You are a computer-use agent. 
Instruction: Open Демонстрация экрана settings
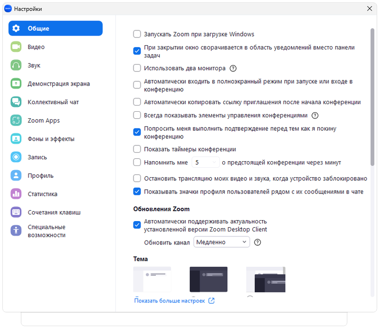click(56, 84)
